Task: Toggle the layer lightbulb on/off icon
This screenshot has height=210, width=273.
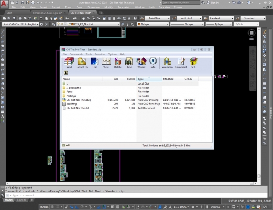Action: pyautogui.click(x=58, y=24)
